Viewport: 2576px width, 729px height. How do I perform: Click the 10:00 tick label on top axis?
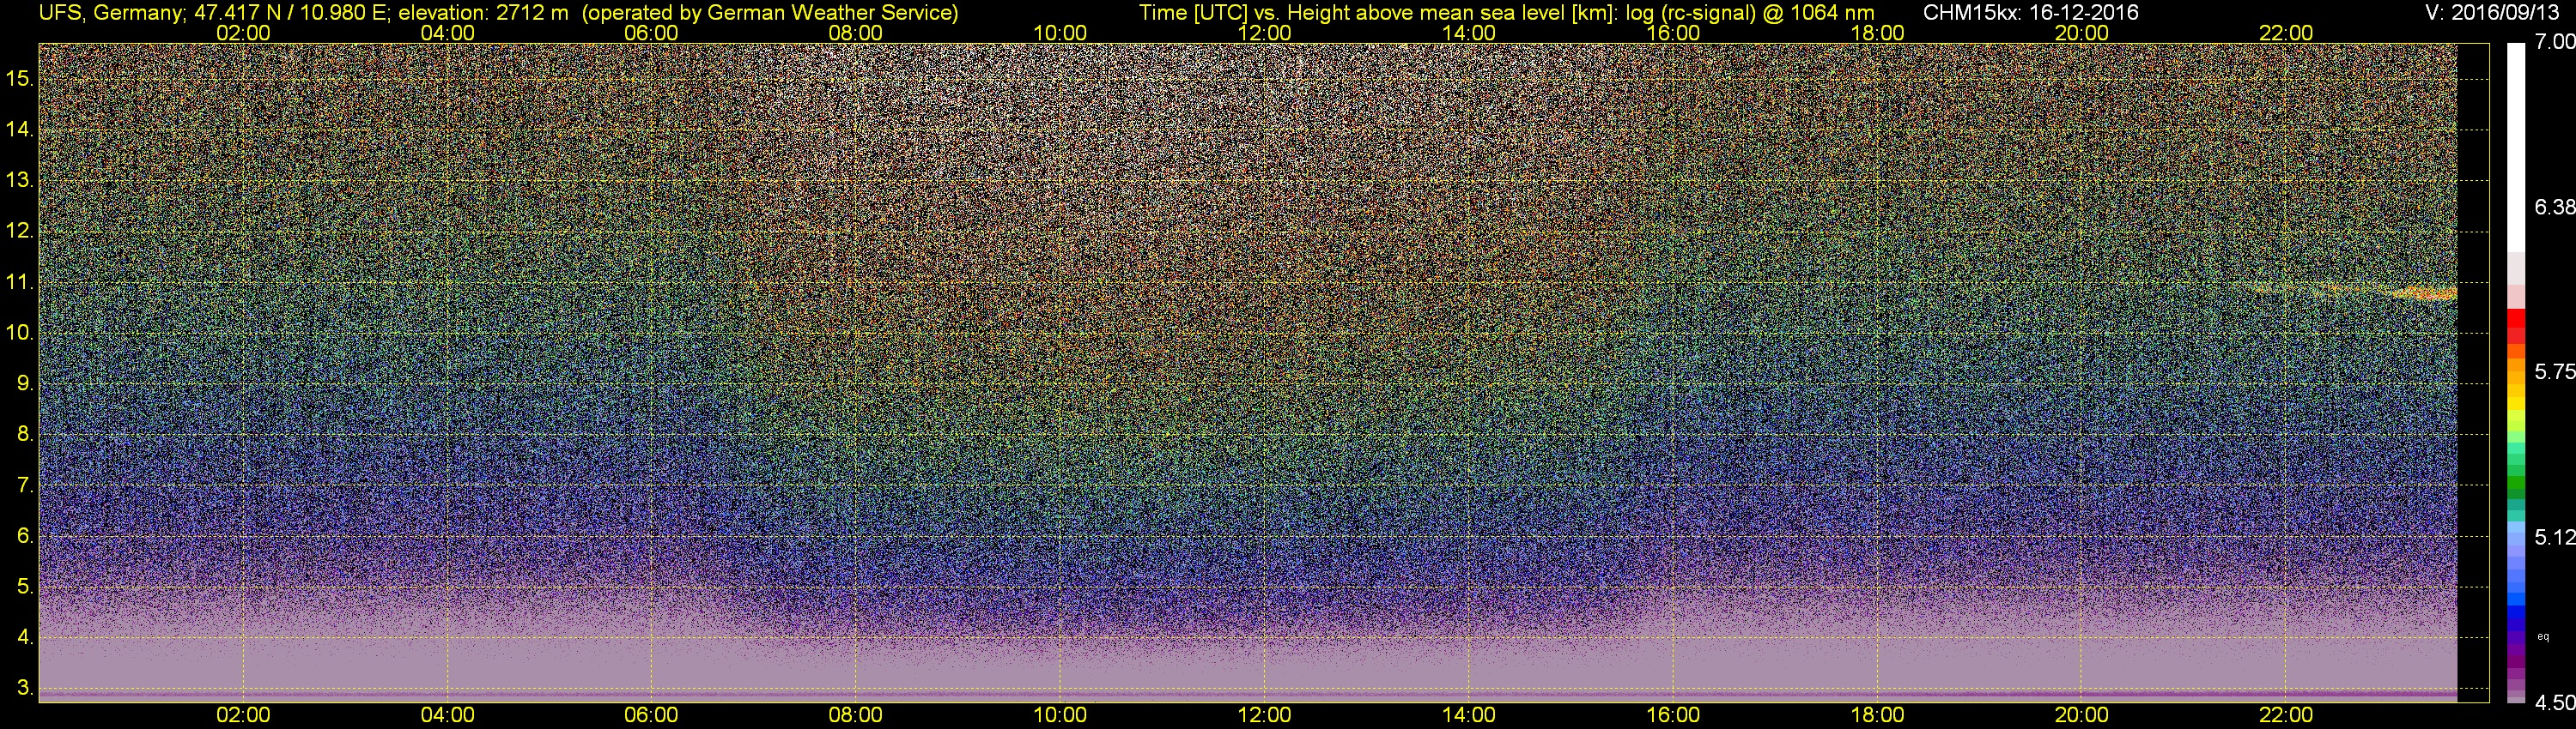(x=1060, y=33)
